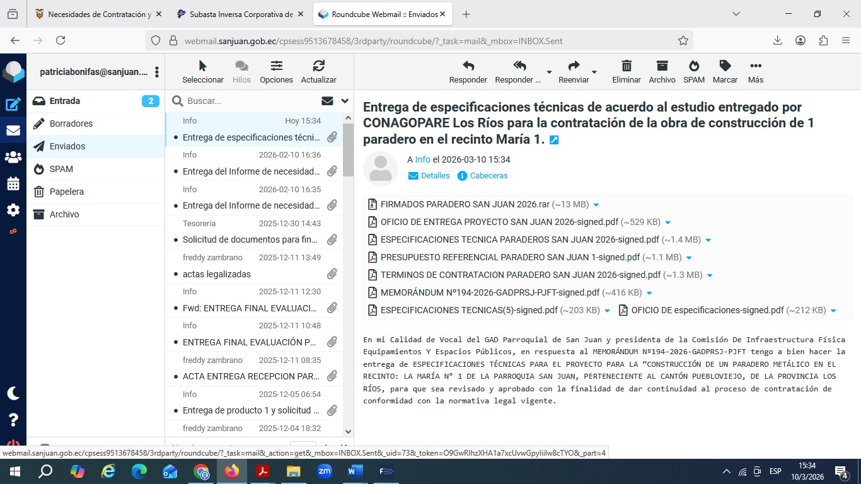
Task: Open compose new message icon in sidebar
Action: click(13, 105)
